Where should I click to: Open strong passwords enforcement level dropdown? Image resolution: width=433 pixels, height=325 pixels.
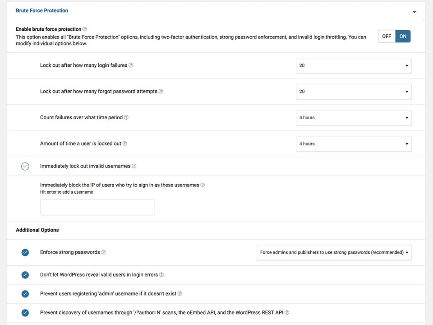tap(334, 252)
